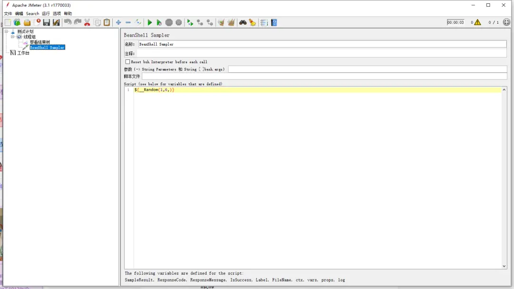Stop all remote engines icon
The image size is (514, 289).
(x=200, y=23)
